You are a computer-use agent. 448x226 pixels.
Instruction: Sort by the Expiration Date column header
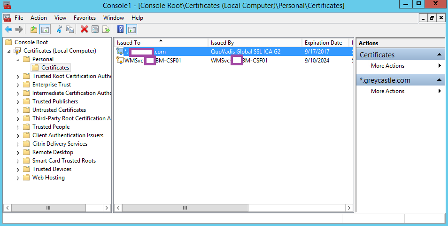click(x=325, y=43)
